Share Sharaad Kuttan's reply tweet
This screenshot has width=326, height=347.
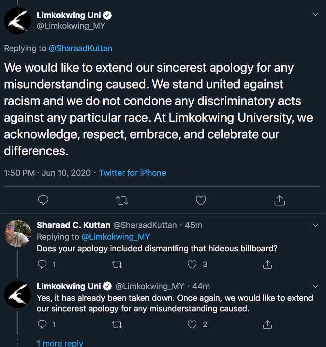pyautogui.click(x=267, y=264)
